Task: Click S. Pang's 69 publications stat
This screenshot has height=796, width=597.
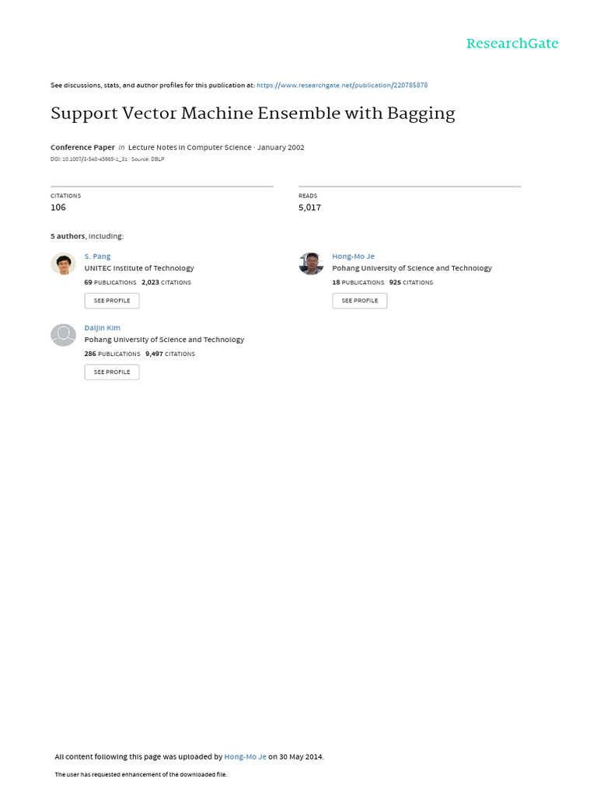Action: 110,282
